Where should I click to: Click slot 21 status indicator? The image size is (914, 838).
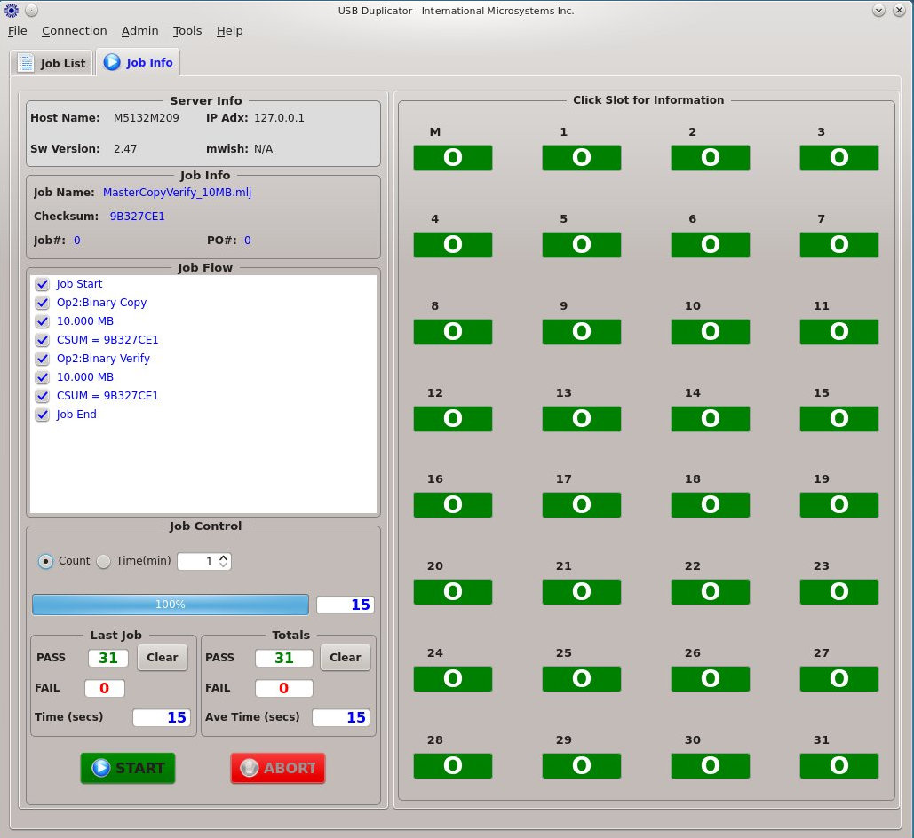(581, 591)
